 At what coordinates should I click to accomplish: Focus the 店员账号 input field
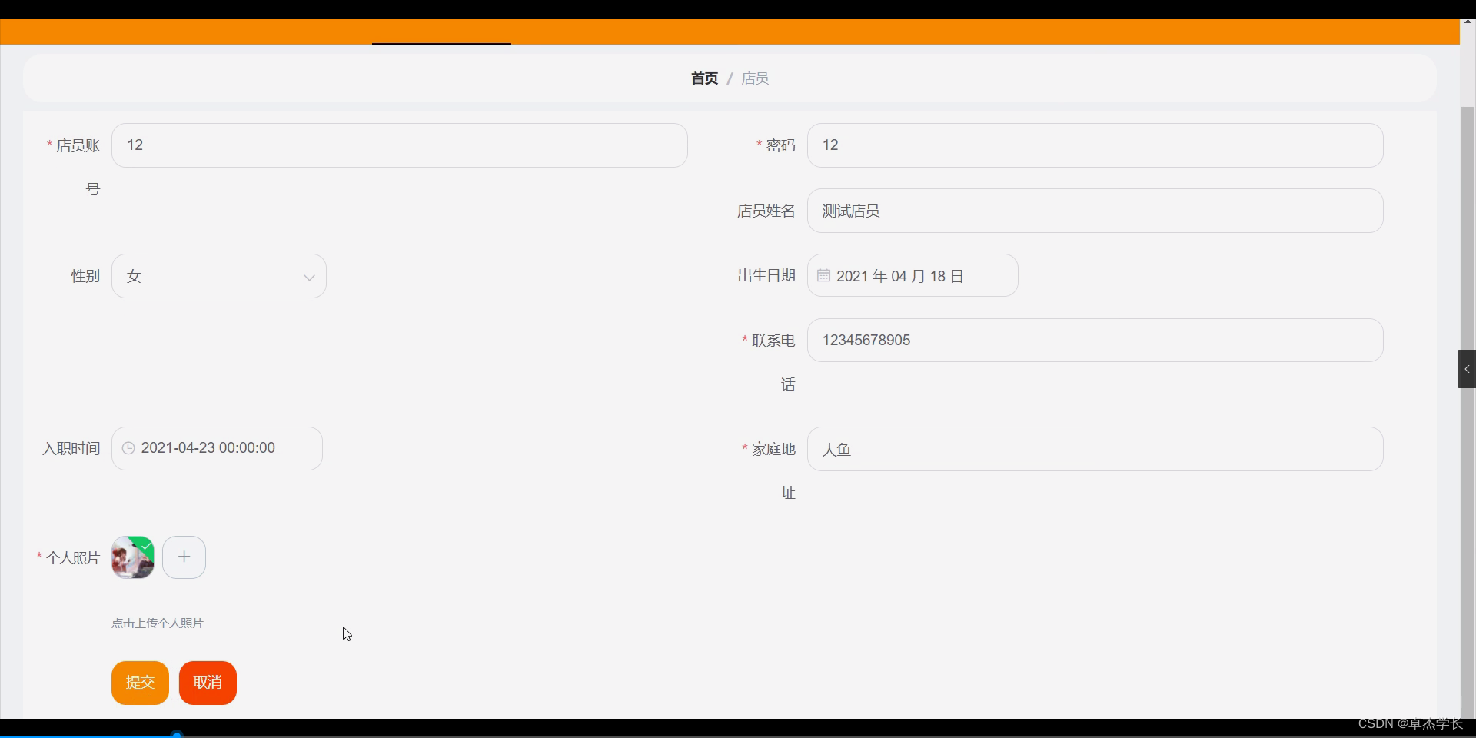tap(400, 145)
